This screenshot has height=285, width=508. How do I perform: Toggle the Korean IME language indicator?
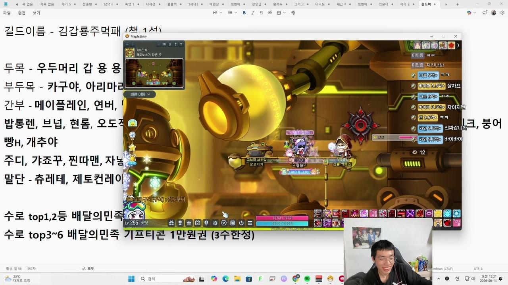[x=457, y=279]
